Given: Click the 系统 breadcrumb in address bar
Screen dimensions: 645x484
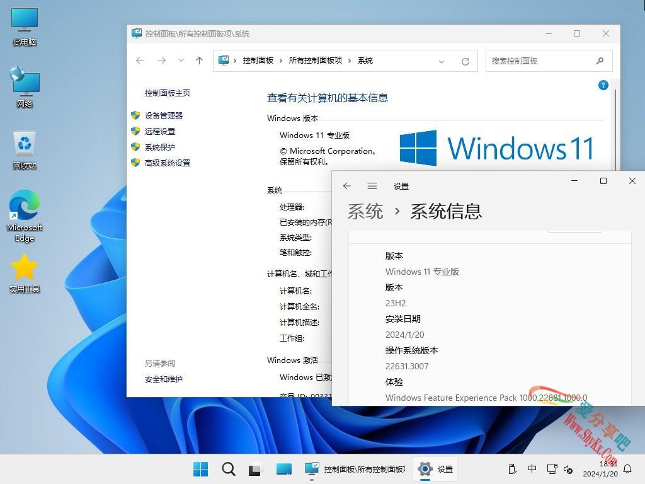Looking at the screenshot, I should (365, 60).
